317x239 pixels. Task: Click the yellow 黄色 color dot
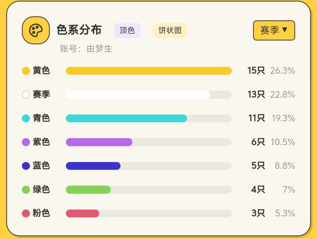coord(26,71)
